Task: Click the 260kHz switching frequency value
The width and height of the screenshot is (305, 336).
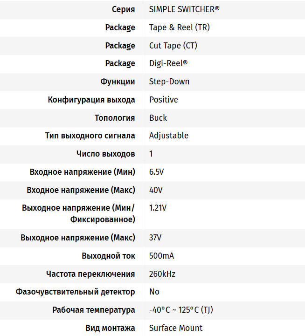Action: [x=162, y=274]
